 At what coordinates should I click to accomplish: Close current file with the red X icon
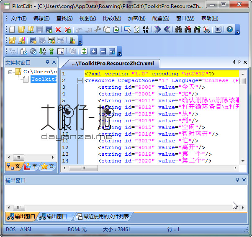click(58, 29)
